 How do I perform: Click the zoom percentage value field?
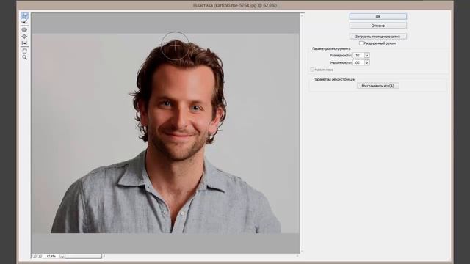(51, 256)
